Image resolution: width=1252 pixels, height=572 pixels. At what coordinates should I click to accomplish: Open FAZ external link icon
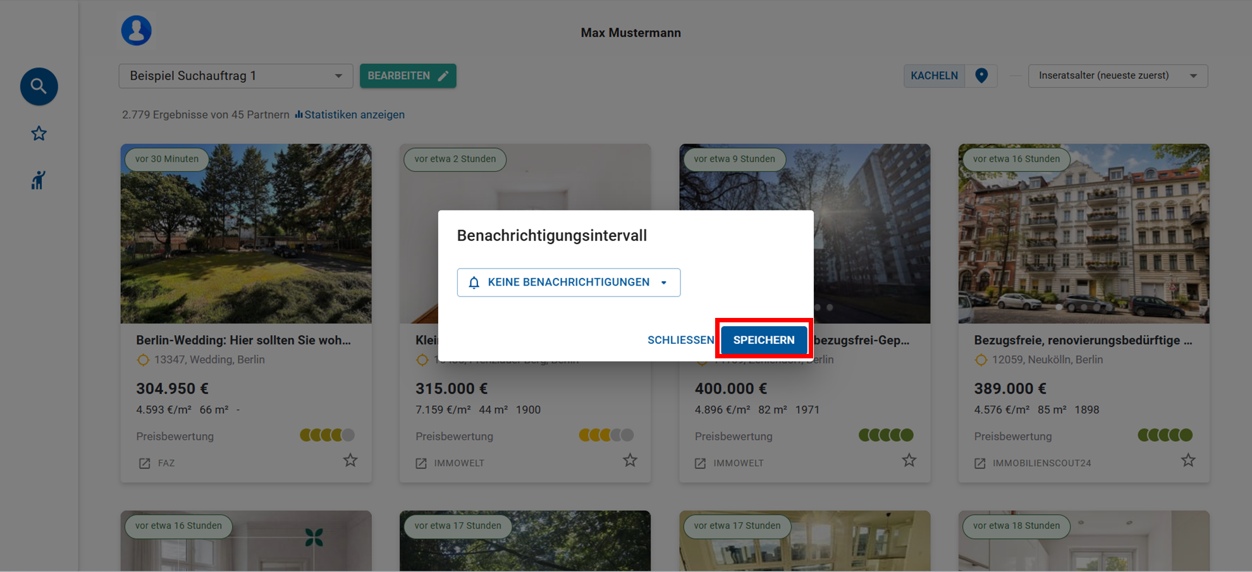(x=145, y=463)
